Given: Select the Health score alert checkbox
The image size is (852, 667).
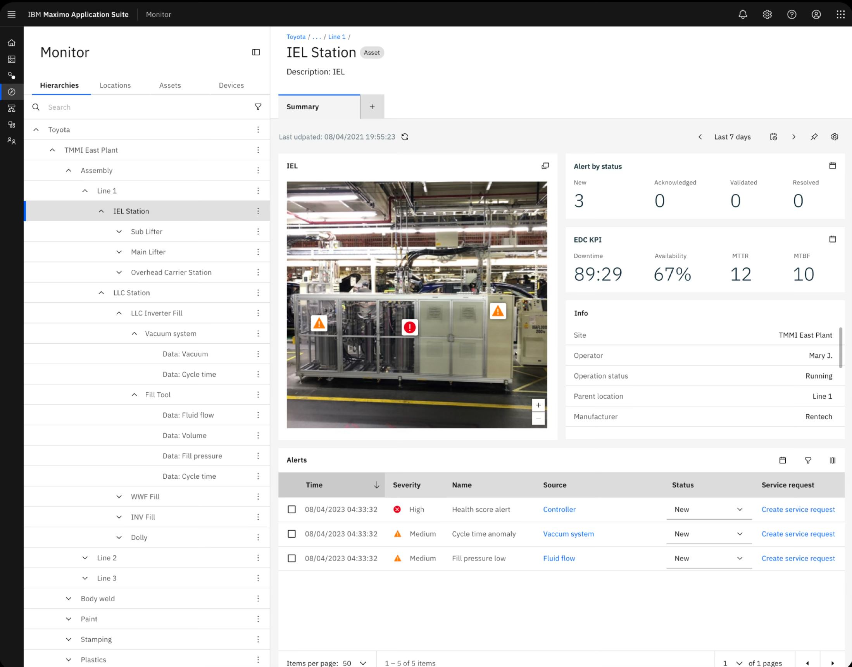Looking at the screenshot, I should (291, 509).
